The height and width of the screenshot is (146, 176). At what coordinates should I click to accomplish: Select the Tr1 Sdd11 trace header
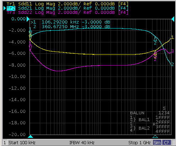click(x=67, y=4)
